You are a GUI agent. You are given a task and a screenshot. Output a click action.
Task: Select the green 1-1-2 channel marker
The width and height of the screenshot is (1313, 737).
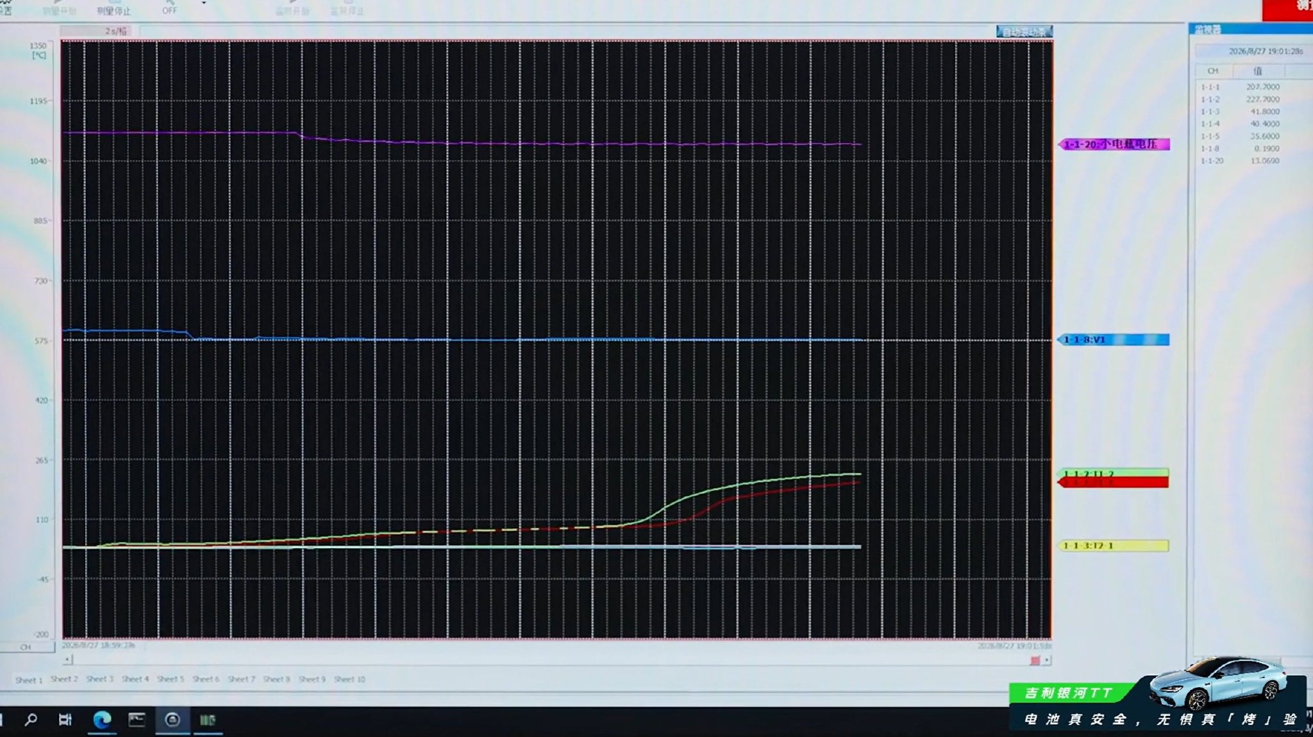1113,473
